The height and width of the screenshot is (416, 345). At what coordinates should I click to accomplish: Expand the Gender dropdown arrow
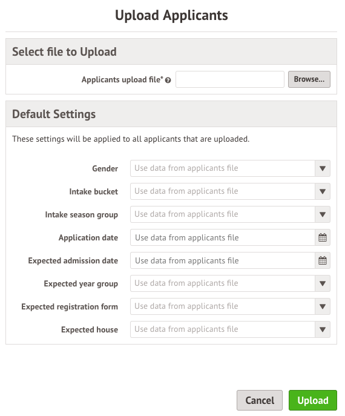pyautogui.click(x=323, y=168)
